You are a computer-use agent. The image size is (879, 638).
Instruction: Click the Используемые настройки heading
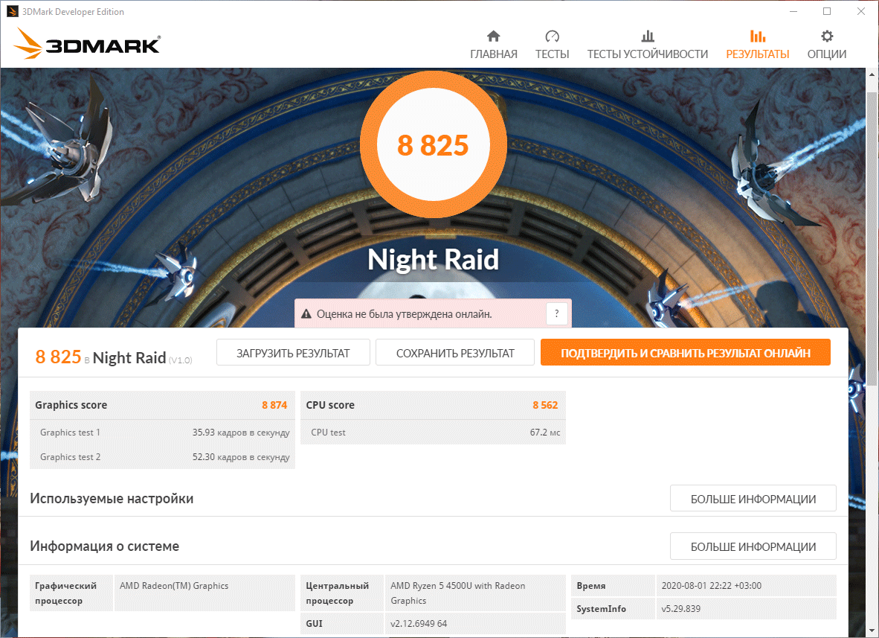click(x=112, y=499)
